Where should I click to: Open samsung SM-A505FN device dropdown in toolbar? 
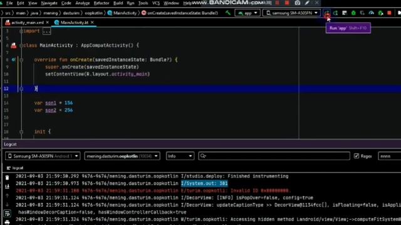pyautogui.click(x=291, y=12)
